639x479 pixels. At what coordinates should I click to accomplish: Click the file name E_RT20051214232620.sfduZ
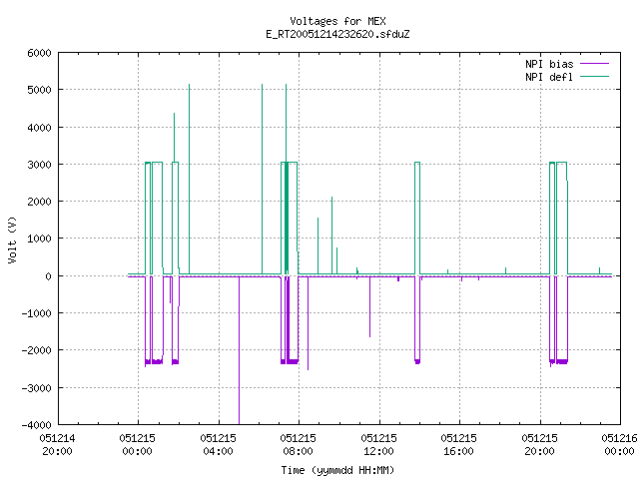[337, 34]
